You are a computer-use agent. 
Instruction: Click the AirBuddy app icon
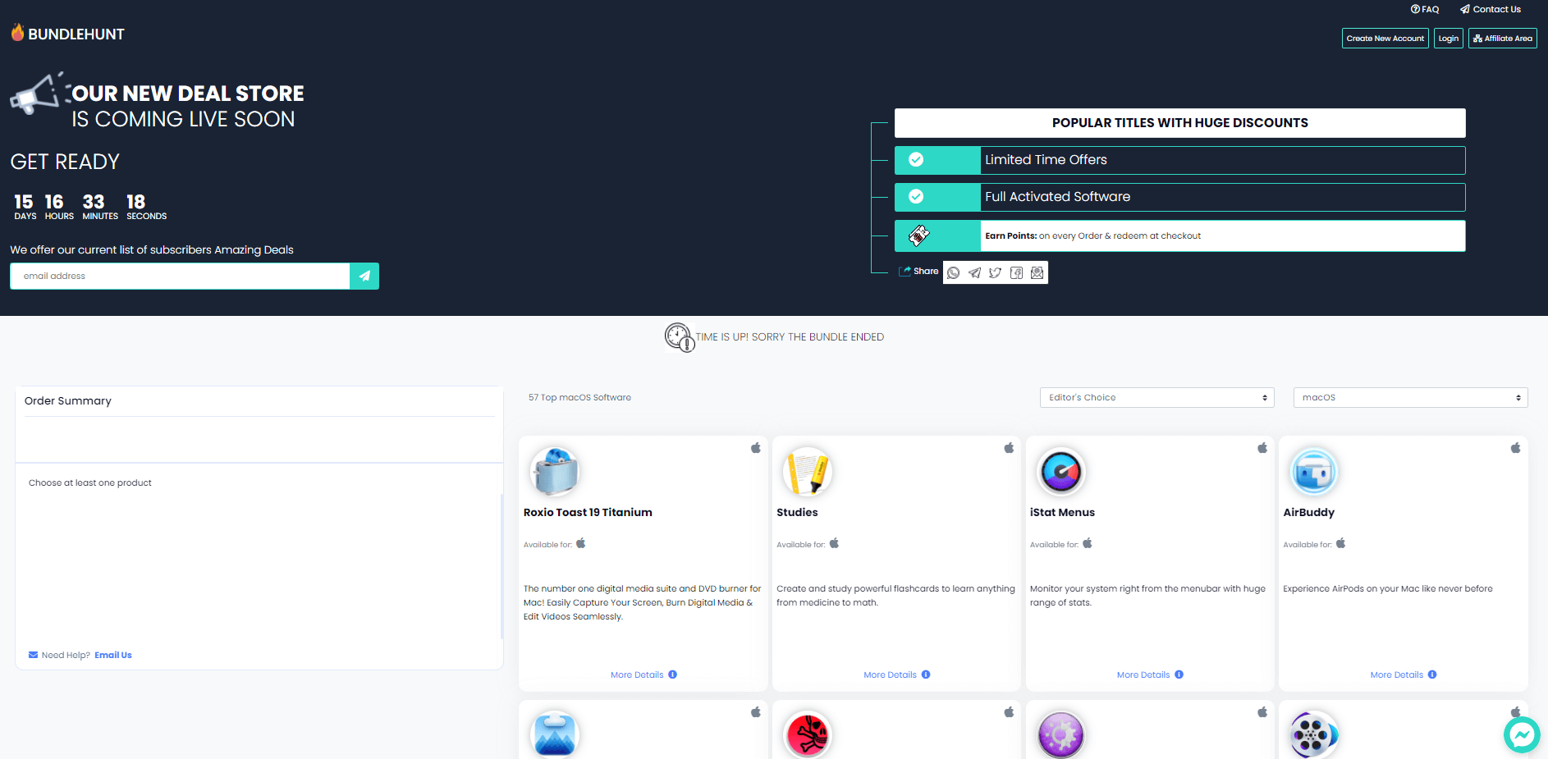pos(1314,472)
